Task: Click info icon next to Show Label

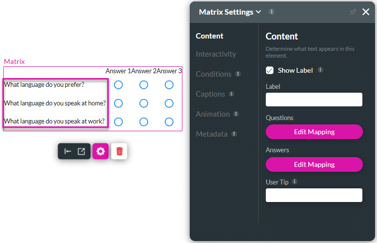Action: 320,70
